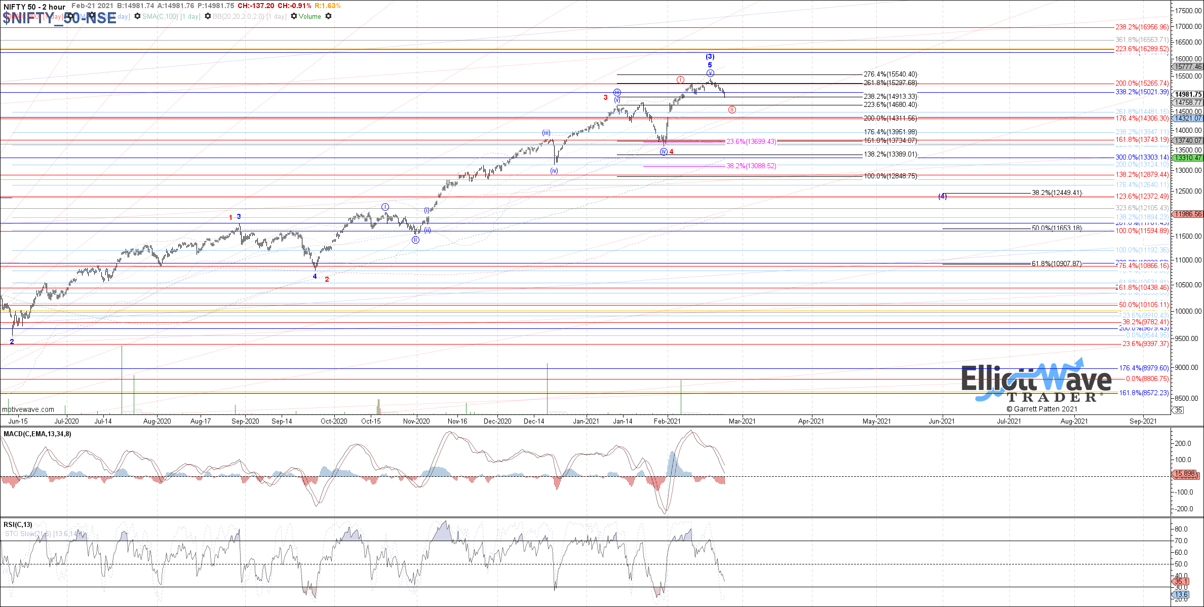The height and width of the screenshot is (607, 1204).
Task: Click the green 13310.47 price axis tag
Action: point(1188,158)
